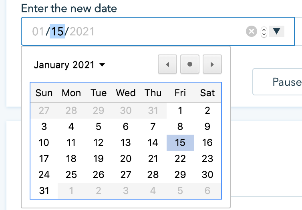The width and height of the screenshot is (302, 210).
Task: Go to previous month with left arrow
Action: (167, 65)
